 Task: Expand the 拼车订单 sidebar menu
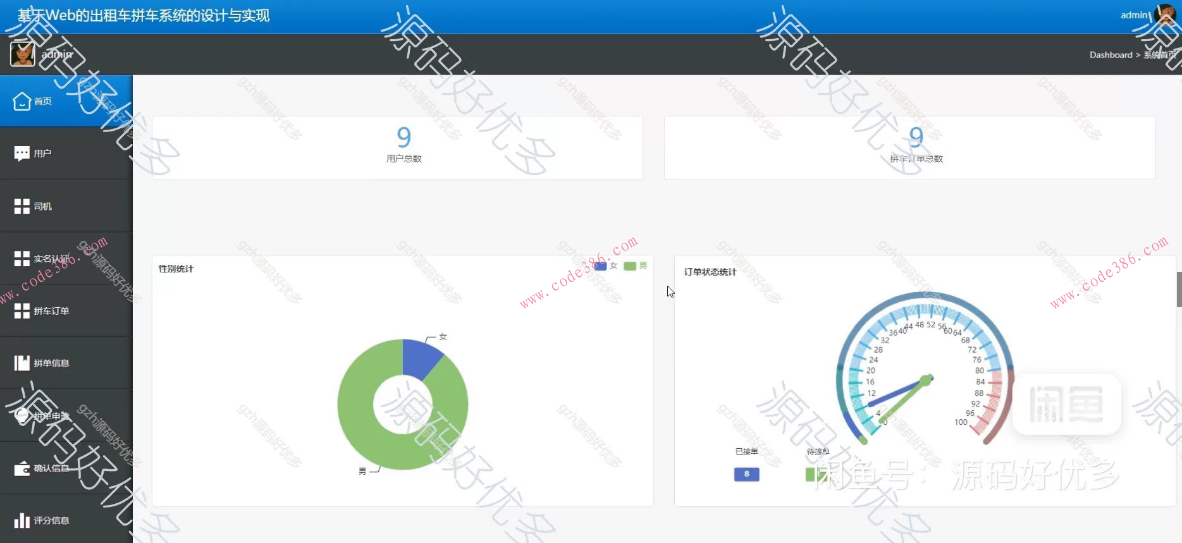pos(66,310)
